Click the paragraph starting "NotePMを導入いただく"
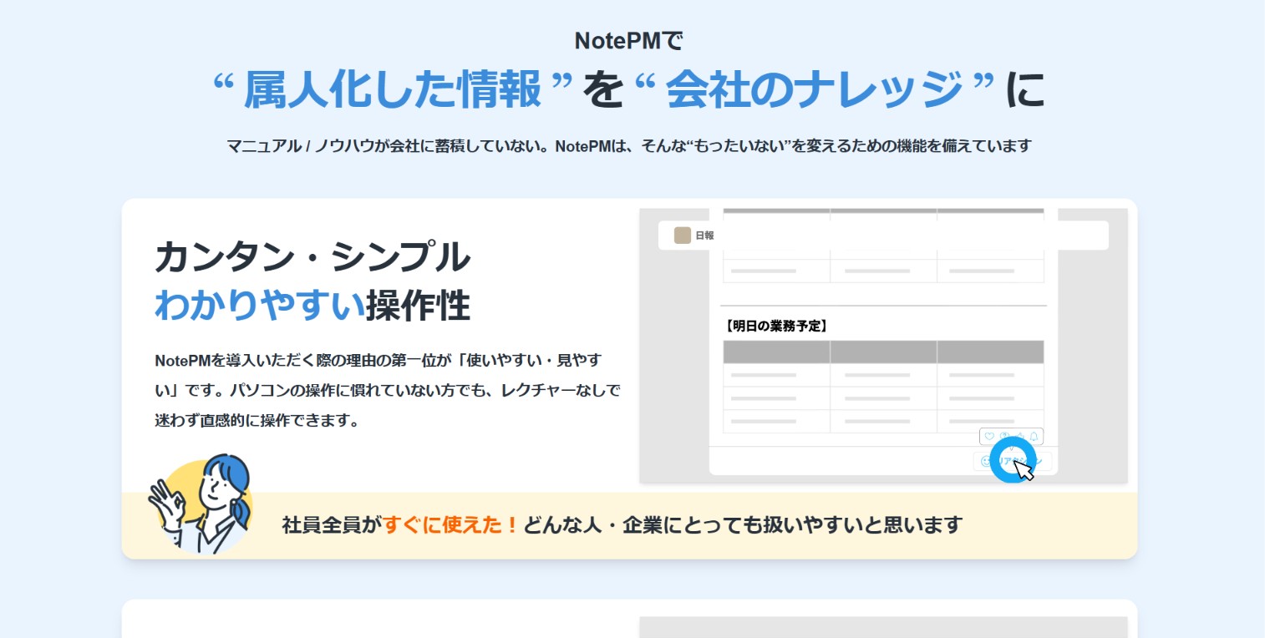This screenshot has width=1265, height=638. 387,390
